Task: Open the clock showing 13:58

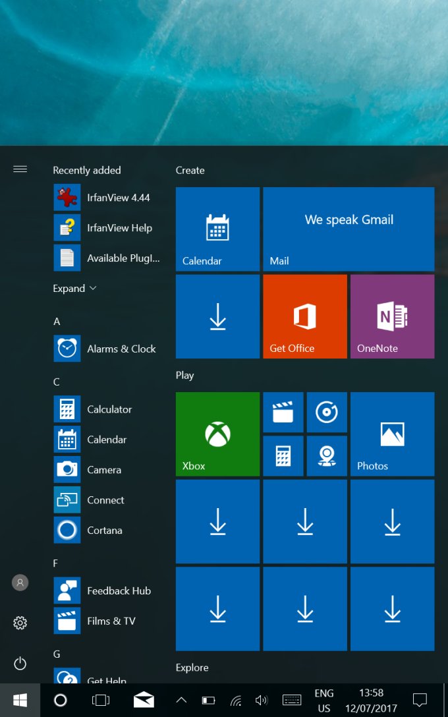Action: [371, 701]
